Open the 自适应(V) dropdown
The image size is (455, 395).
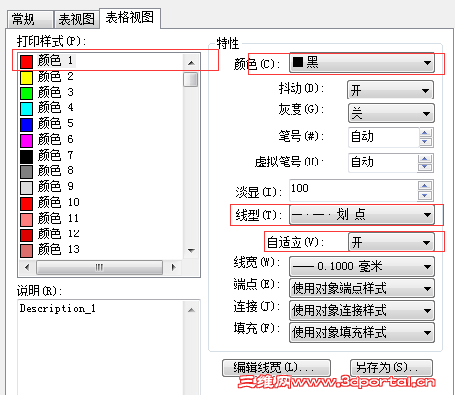point(391,242)
